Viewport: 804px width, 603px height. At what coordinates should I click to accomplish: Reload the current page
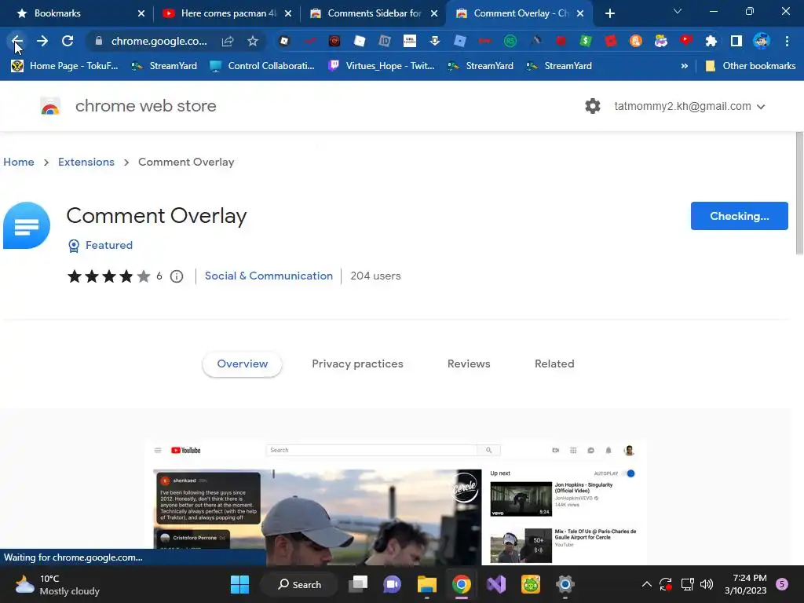point(68,41)
